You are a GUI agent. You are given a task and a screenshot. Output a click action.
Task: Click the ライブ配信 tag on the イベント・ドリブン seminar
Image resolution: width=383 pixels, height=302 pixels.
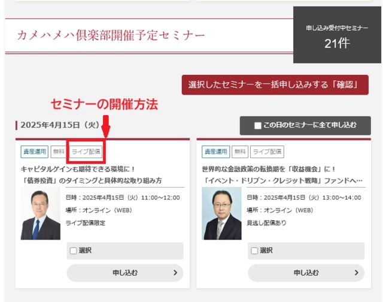click(x=267, y=152)
